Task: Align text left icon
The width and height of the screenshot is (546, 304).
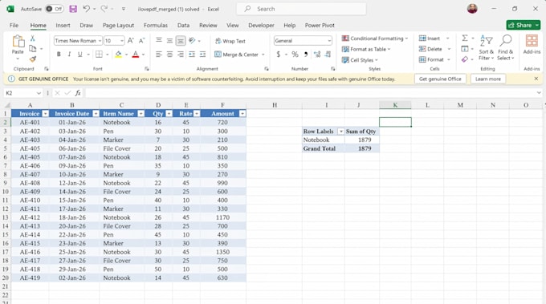Action: 159,55
